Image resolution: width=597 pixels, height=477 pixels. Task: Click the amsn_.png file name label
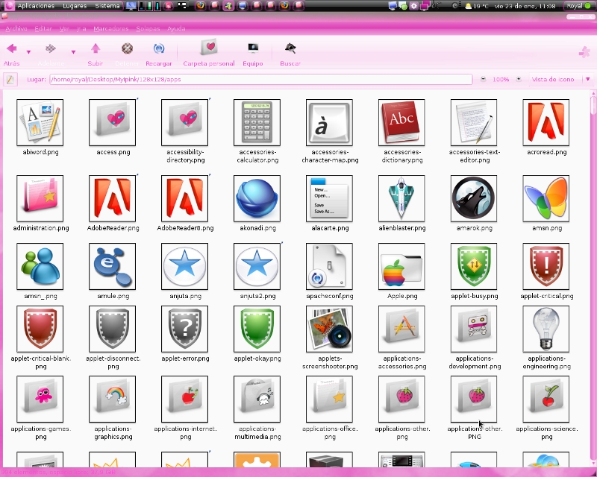click(40, 296)
